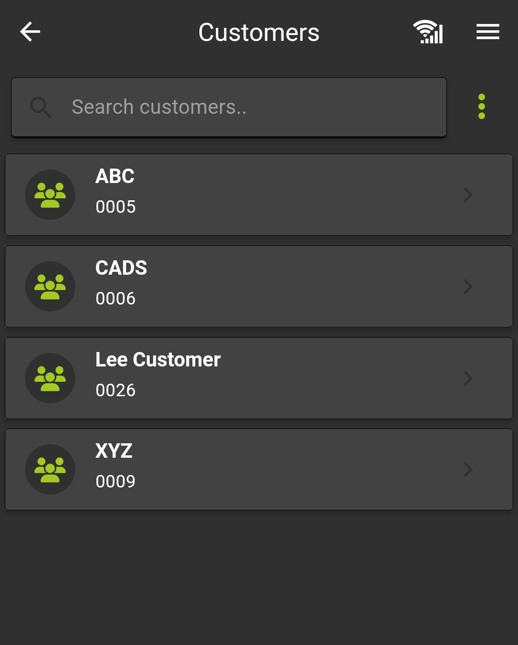The image size is (518, 645).
Task: Click the XYZ customer group icon
Action: [x=50, y=470]
